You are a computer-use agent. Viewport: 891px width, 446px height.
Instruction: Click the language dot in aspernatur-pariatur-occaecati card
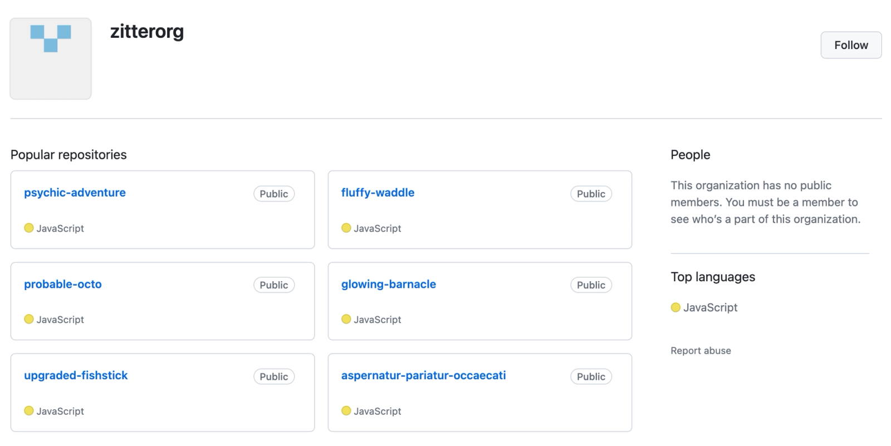[x=346, y=410]
